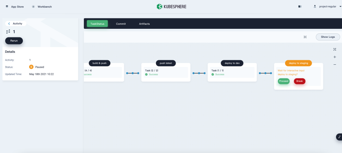This screenshot has height=153, width=342.
Task: Select the build & push stage label
Action: pos(100,63)
